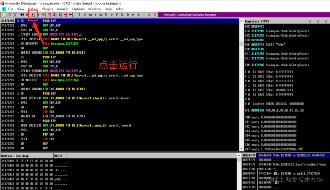This screenshot has width=330, height=190.
Task: Click Immunity Consulting Services Manager banner
Action: pos(190,15)
